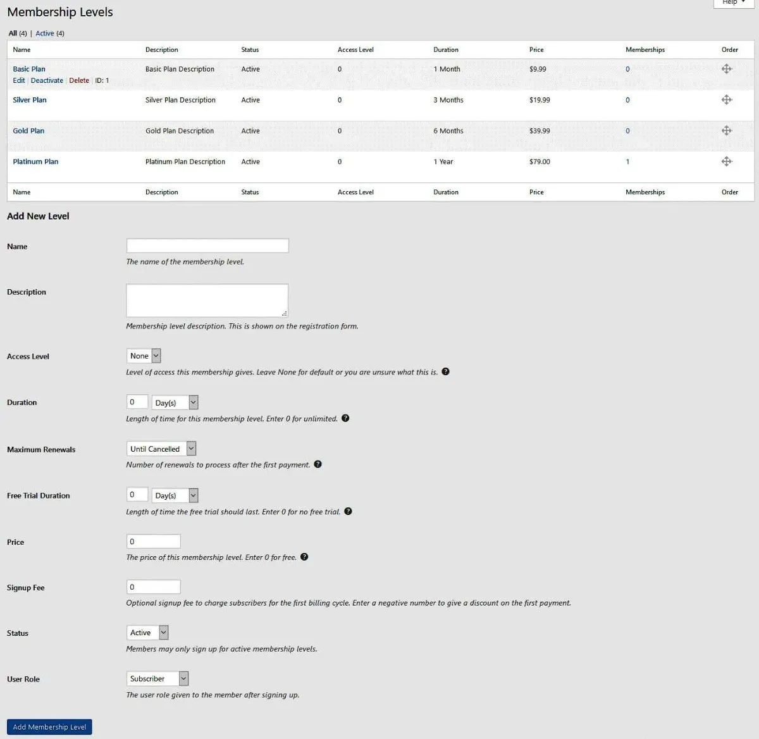The image size is (759, 739).
Task: Open the Maximum Renewals Until Cancelled dropdown
Action: point(161,449)
